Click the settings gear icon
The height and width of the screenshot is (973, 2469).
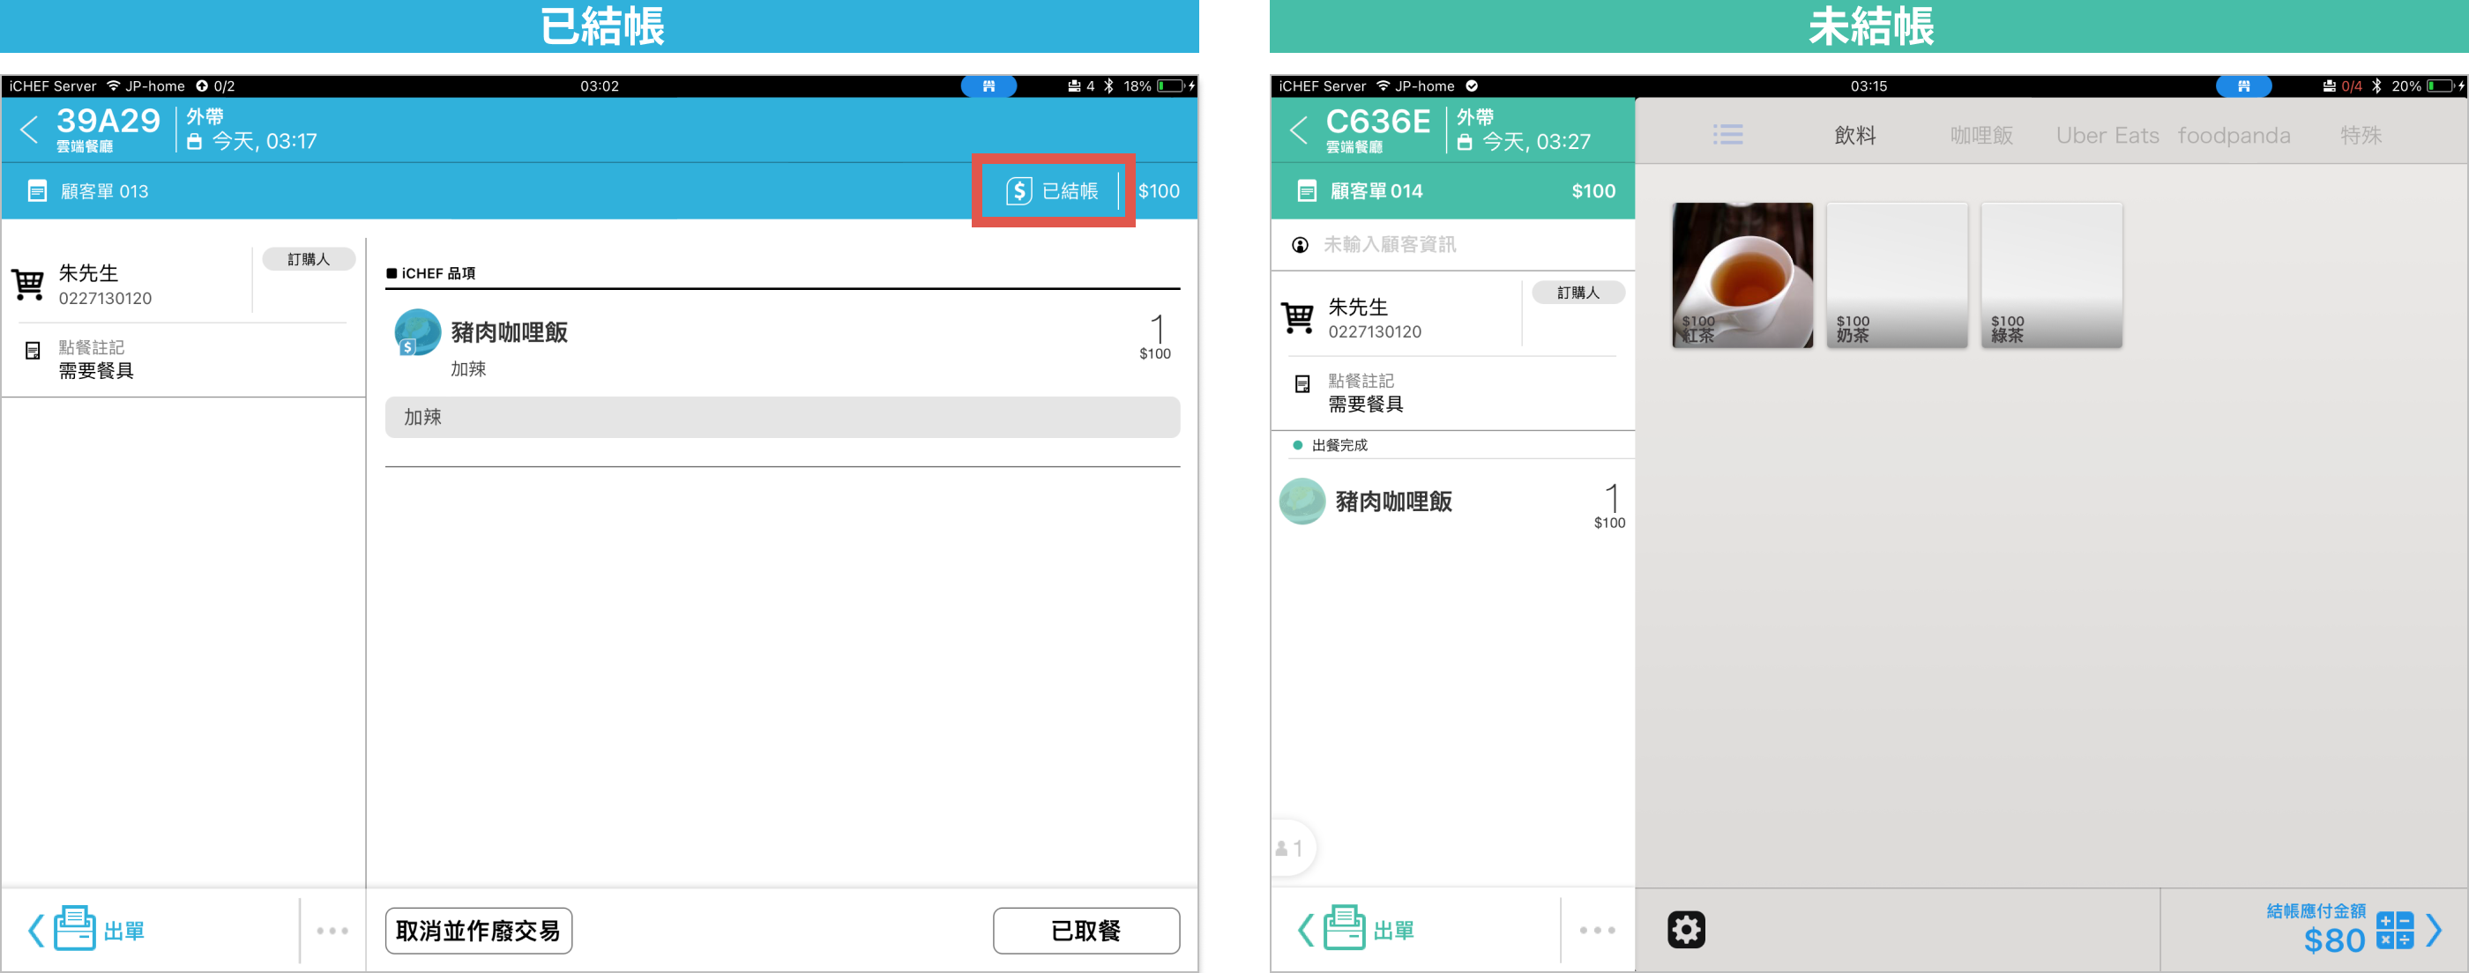coord(1686,929)
